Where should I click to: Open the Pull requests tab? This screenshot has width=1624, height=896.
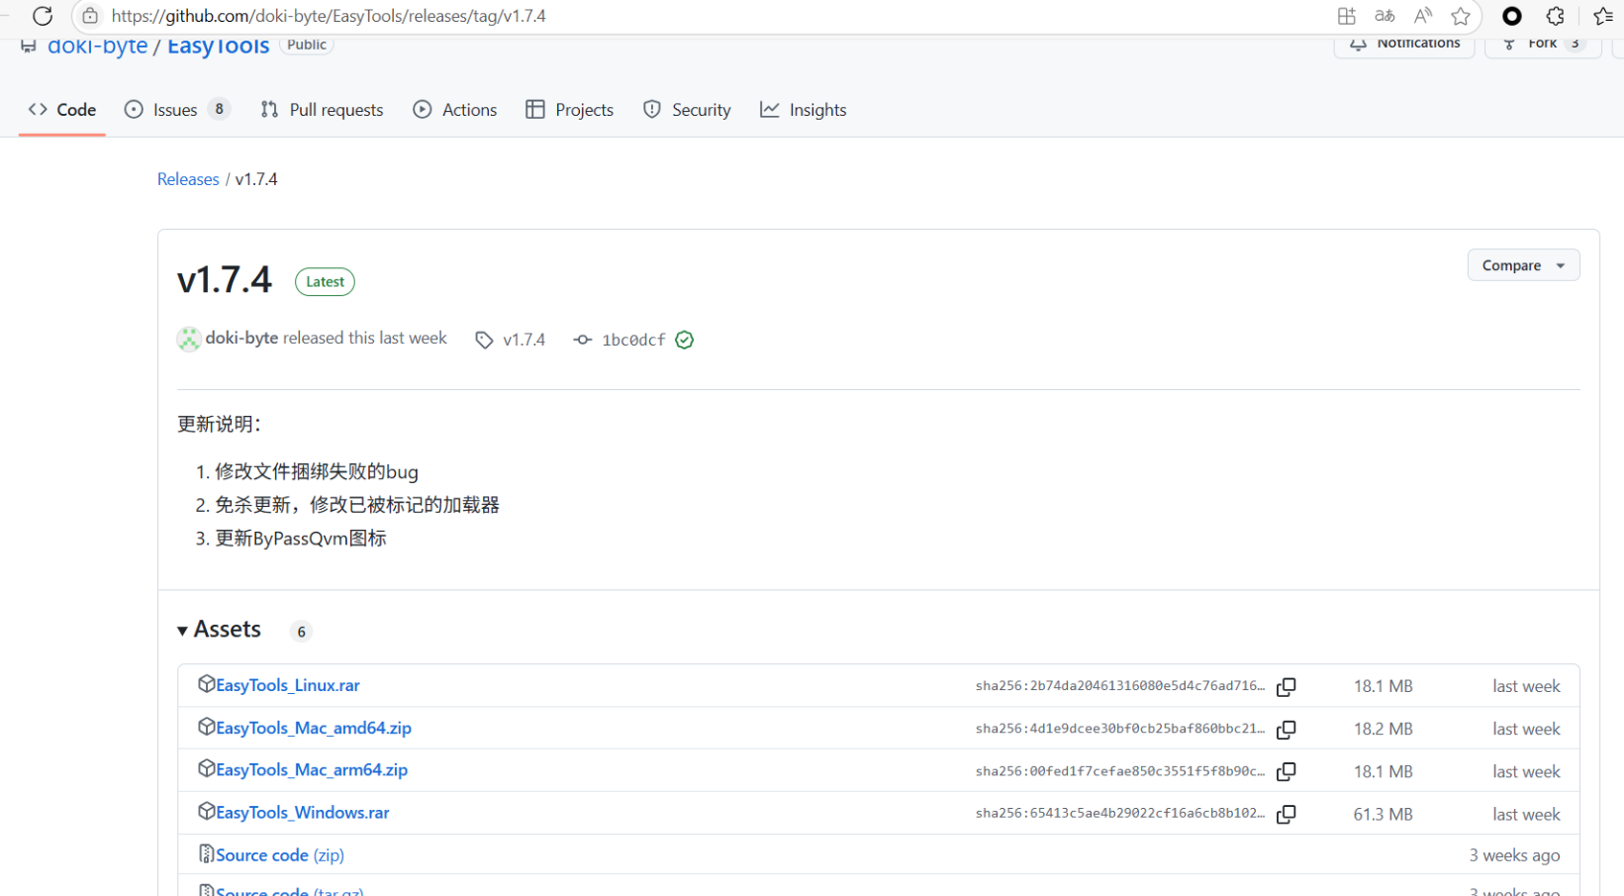coord(322,110)
